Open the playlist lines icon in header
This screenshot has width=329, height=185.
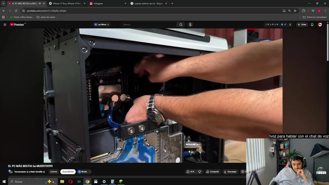285,25
